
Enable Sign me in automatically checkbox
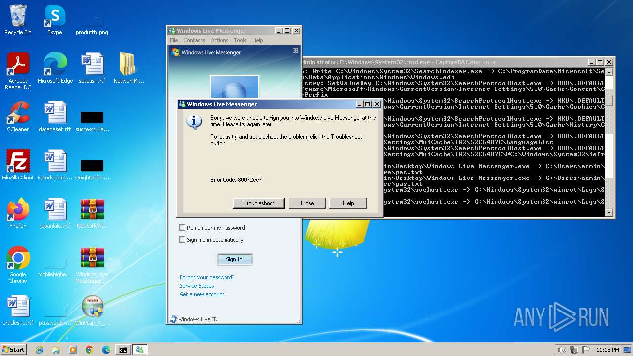click(x=182, y=240)
